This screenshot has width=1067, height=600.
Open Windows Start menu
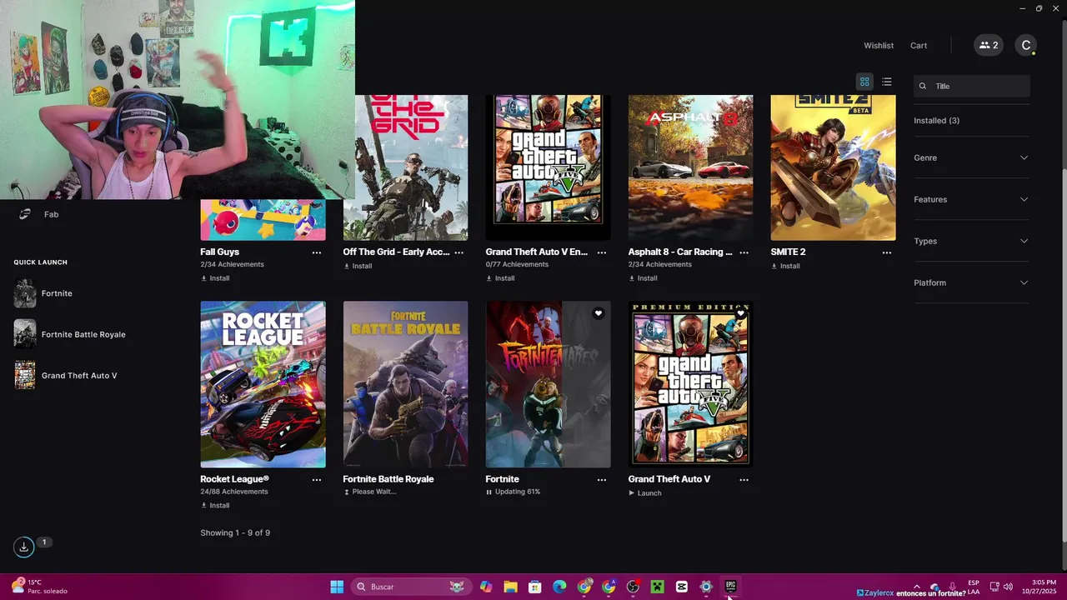pyautogui.click(x=337, y=587)
